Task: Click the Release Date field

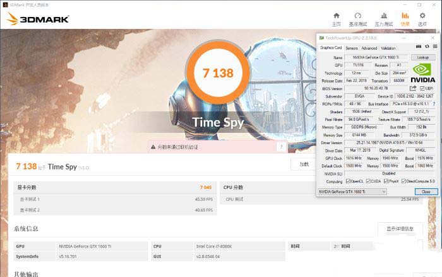Action: click(x=356, y=81)
